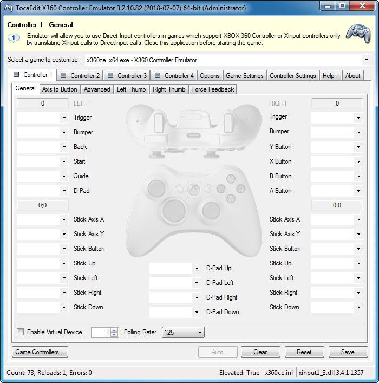This screenshot has height=383, width=379.
Task: Open the right Stick Down dropdown
Action: pos(358,307)
